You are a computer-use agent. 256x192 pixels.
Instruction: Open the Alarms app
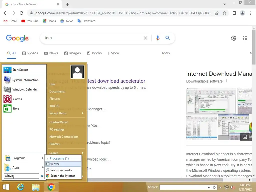(x=24, y=99)
